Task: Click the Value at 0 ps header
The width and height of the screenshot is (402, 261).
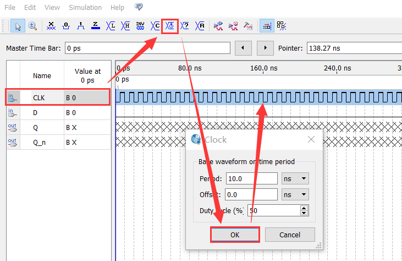Action: 87,75
